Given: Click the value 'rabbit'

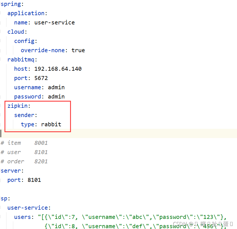Looking at the screenshot, I should coord(51,124).
